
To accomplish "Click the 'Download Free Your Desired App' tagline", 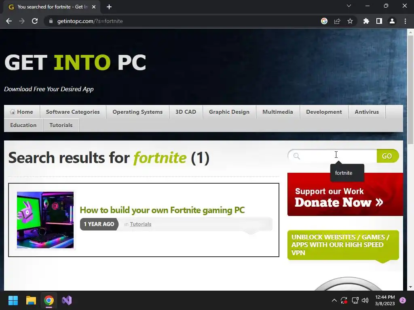I will coord(49,89).
